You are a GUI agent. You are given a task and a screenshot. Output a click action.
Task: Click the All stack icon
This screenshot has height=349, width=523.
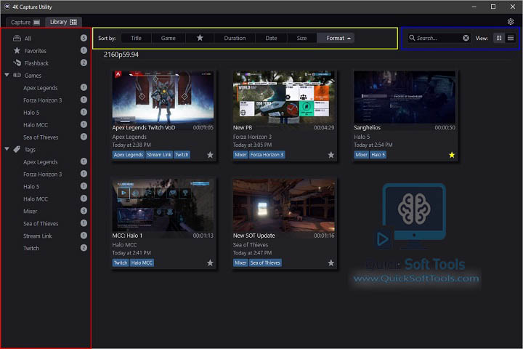click(x=17, y=39)
